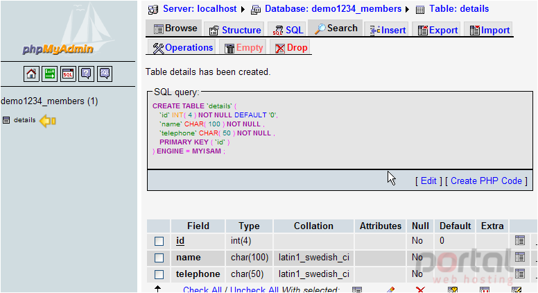
Task: Click the 'char(100)' type cell
Action: click(x=250, y=258)
